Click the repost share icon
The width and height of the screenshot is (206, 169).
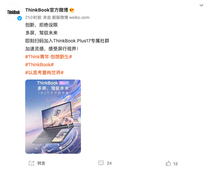tap(32, 163)
